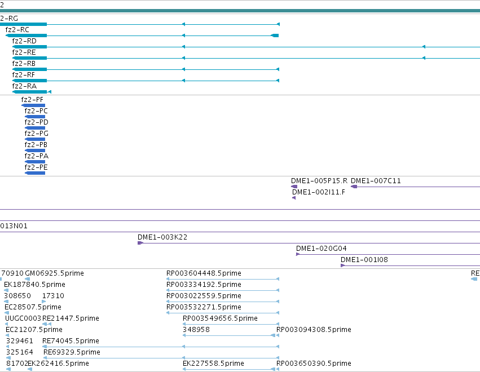This screenshot has height=372, width=480.
Task: Click the 325164 EST label
Action: (x=20, y=352)
